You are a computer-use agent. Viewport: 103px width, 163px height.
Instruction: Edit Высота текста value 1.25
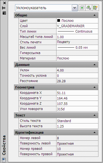(x=77, y=126)
